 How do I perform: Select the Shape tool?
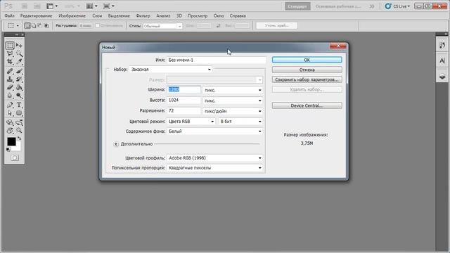tap(19, 113)
